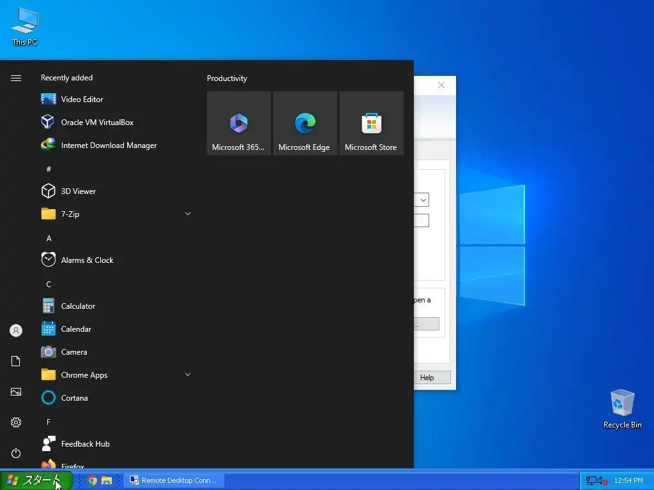Launch Cortana

[x=116, y=398]
